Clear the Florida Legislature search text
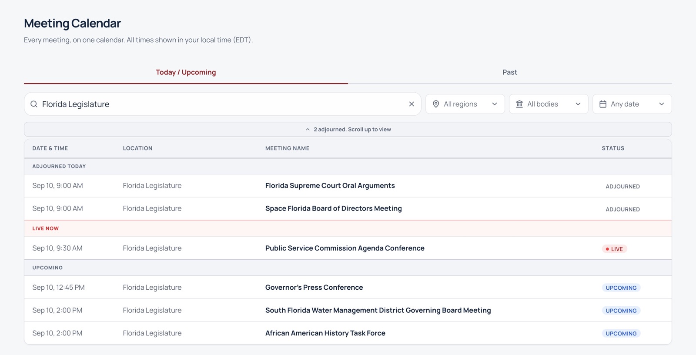Screen dimensions: 696x355 (412, 104)
